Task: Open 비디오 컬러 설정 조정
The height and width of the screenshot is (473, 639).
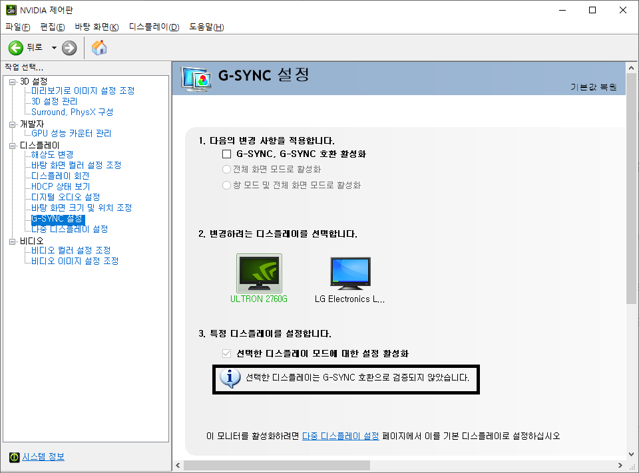Action: pyautogui.click(x=71, y=250)
